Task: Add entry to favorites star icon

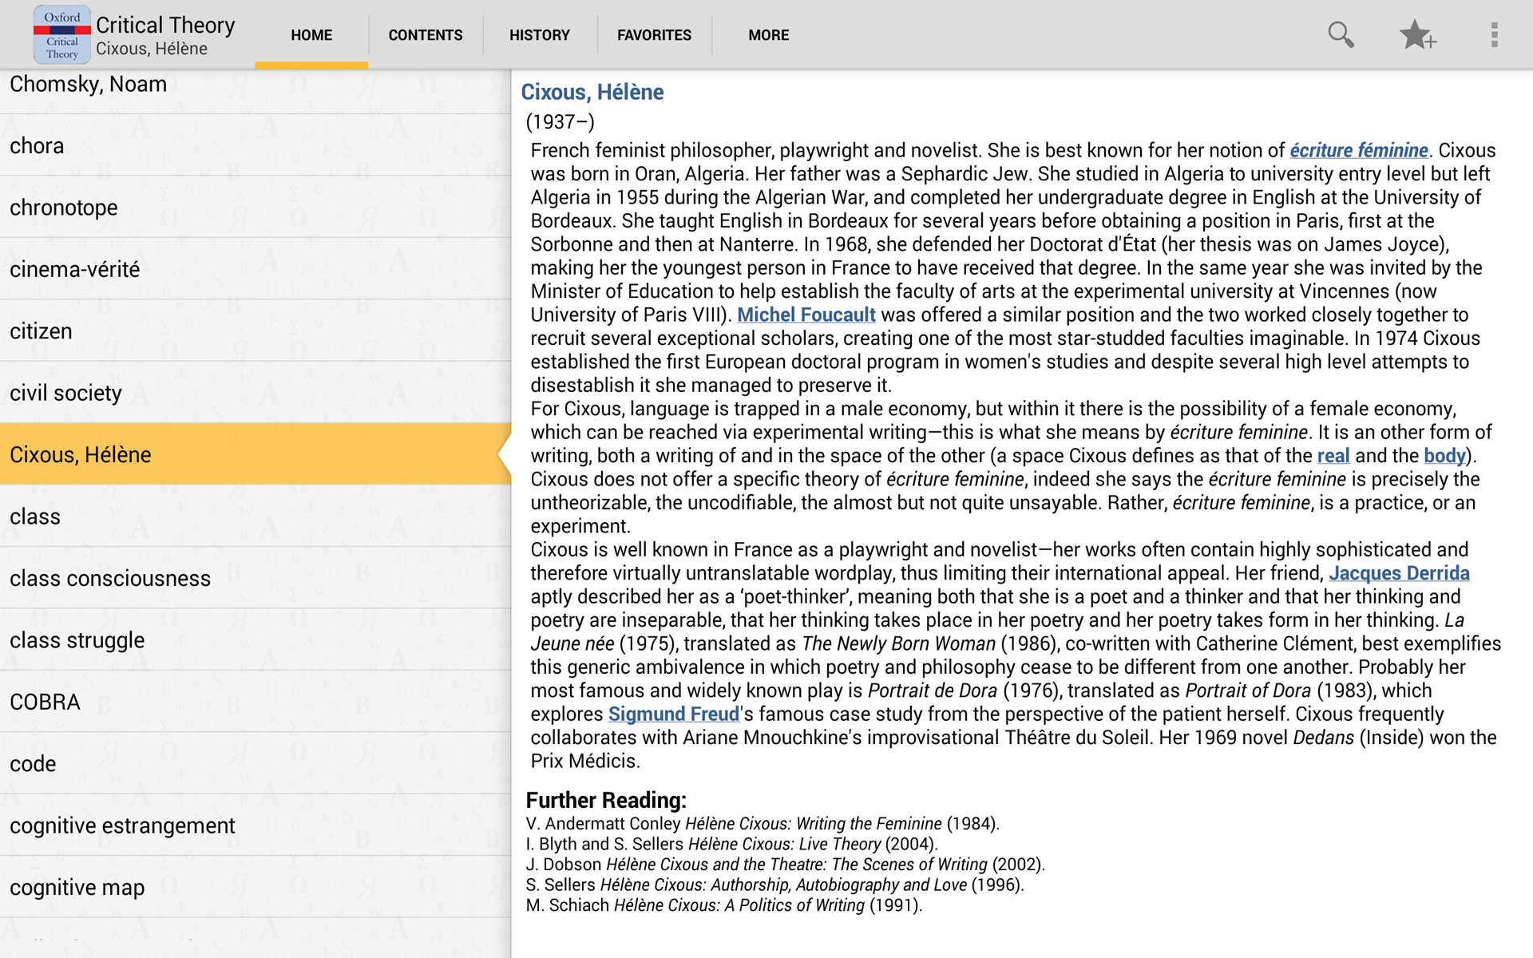Action: pos(1417,35)
